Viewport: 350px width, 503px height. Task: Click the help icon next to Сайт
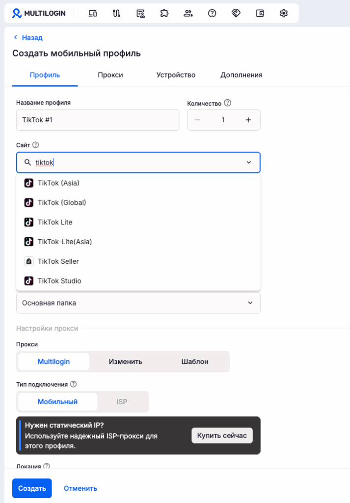35,145
